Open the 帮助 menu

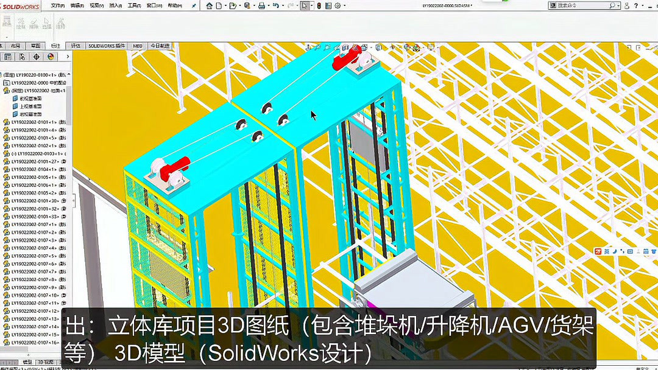[x=175, y=5]
